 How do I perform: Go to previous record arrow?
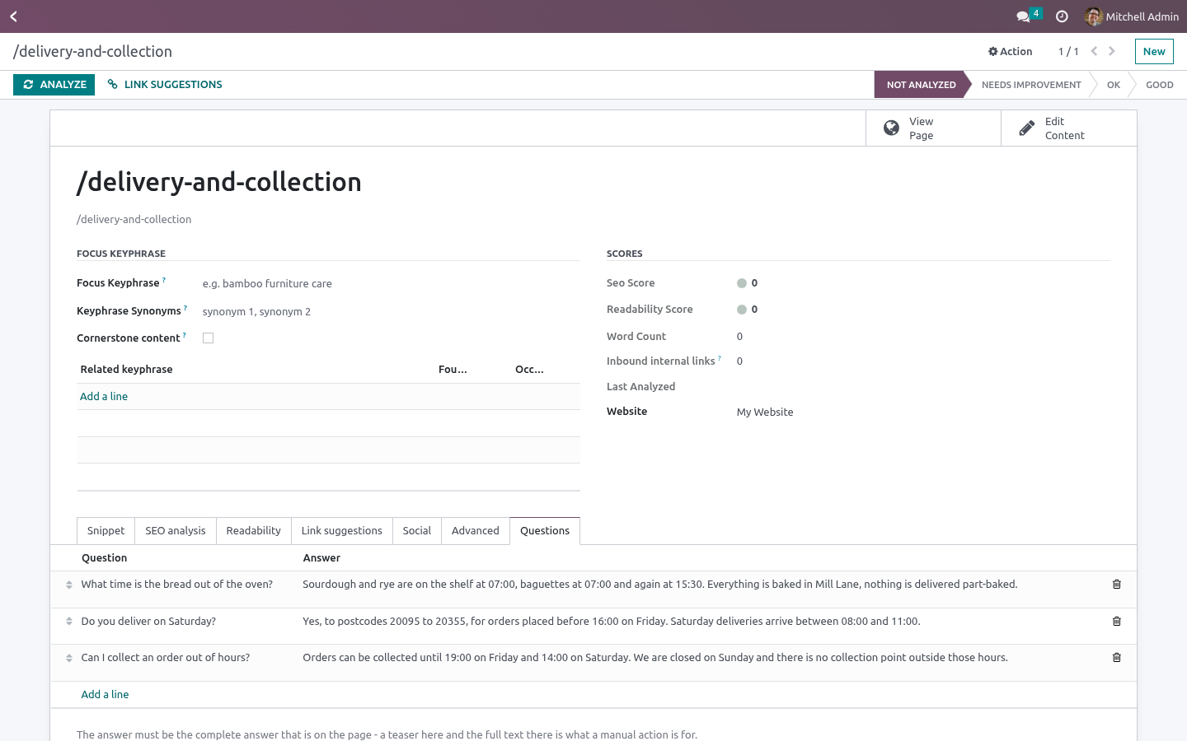point(1094,51)
